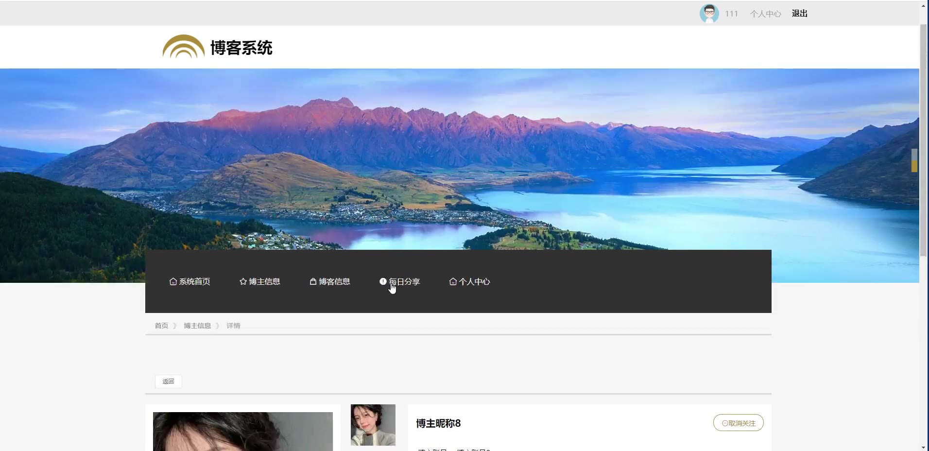This screenshot has height=451, width=929.
Task: Click the 返回 button
Action: [168, 382]
